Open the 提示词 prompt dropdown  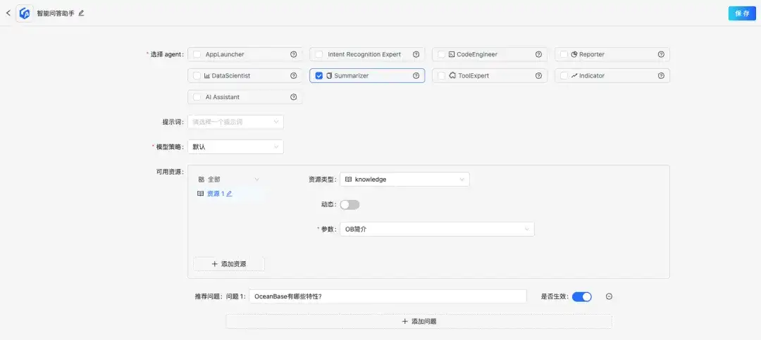pos(235,122)
